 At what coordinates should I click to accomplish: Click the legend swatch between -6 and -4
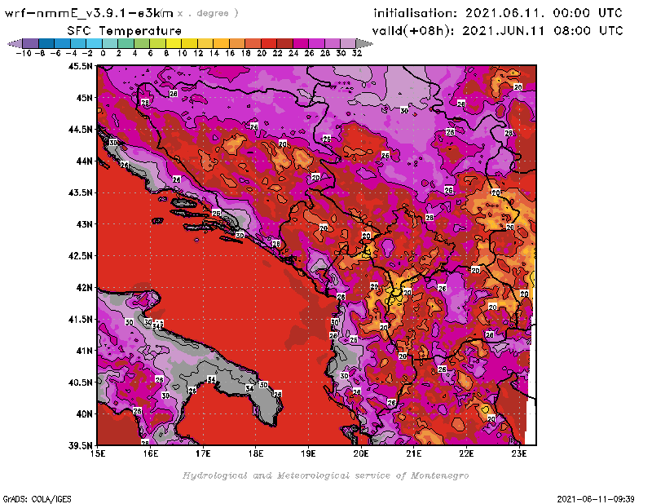pyautogui.click(x=63, y=43)
